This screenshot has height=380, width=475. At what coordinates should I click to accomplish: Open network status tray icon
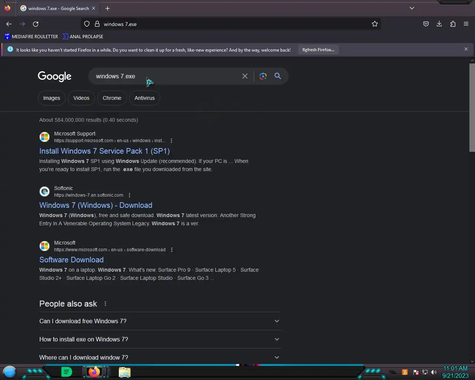(425, 372)
